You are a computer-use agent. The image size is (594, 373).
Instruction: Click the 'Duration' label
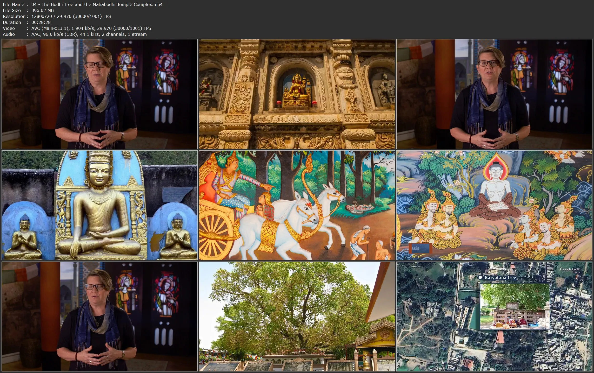click(12, 22)
